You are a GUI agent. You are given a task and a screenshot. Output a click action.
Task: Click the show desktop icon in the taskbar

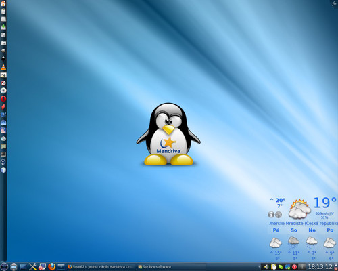pyautogui.click(x=23, y=267)
